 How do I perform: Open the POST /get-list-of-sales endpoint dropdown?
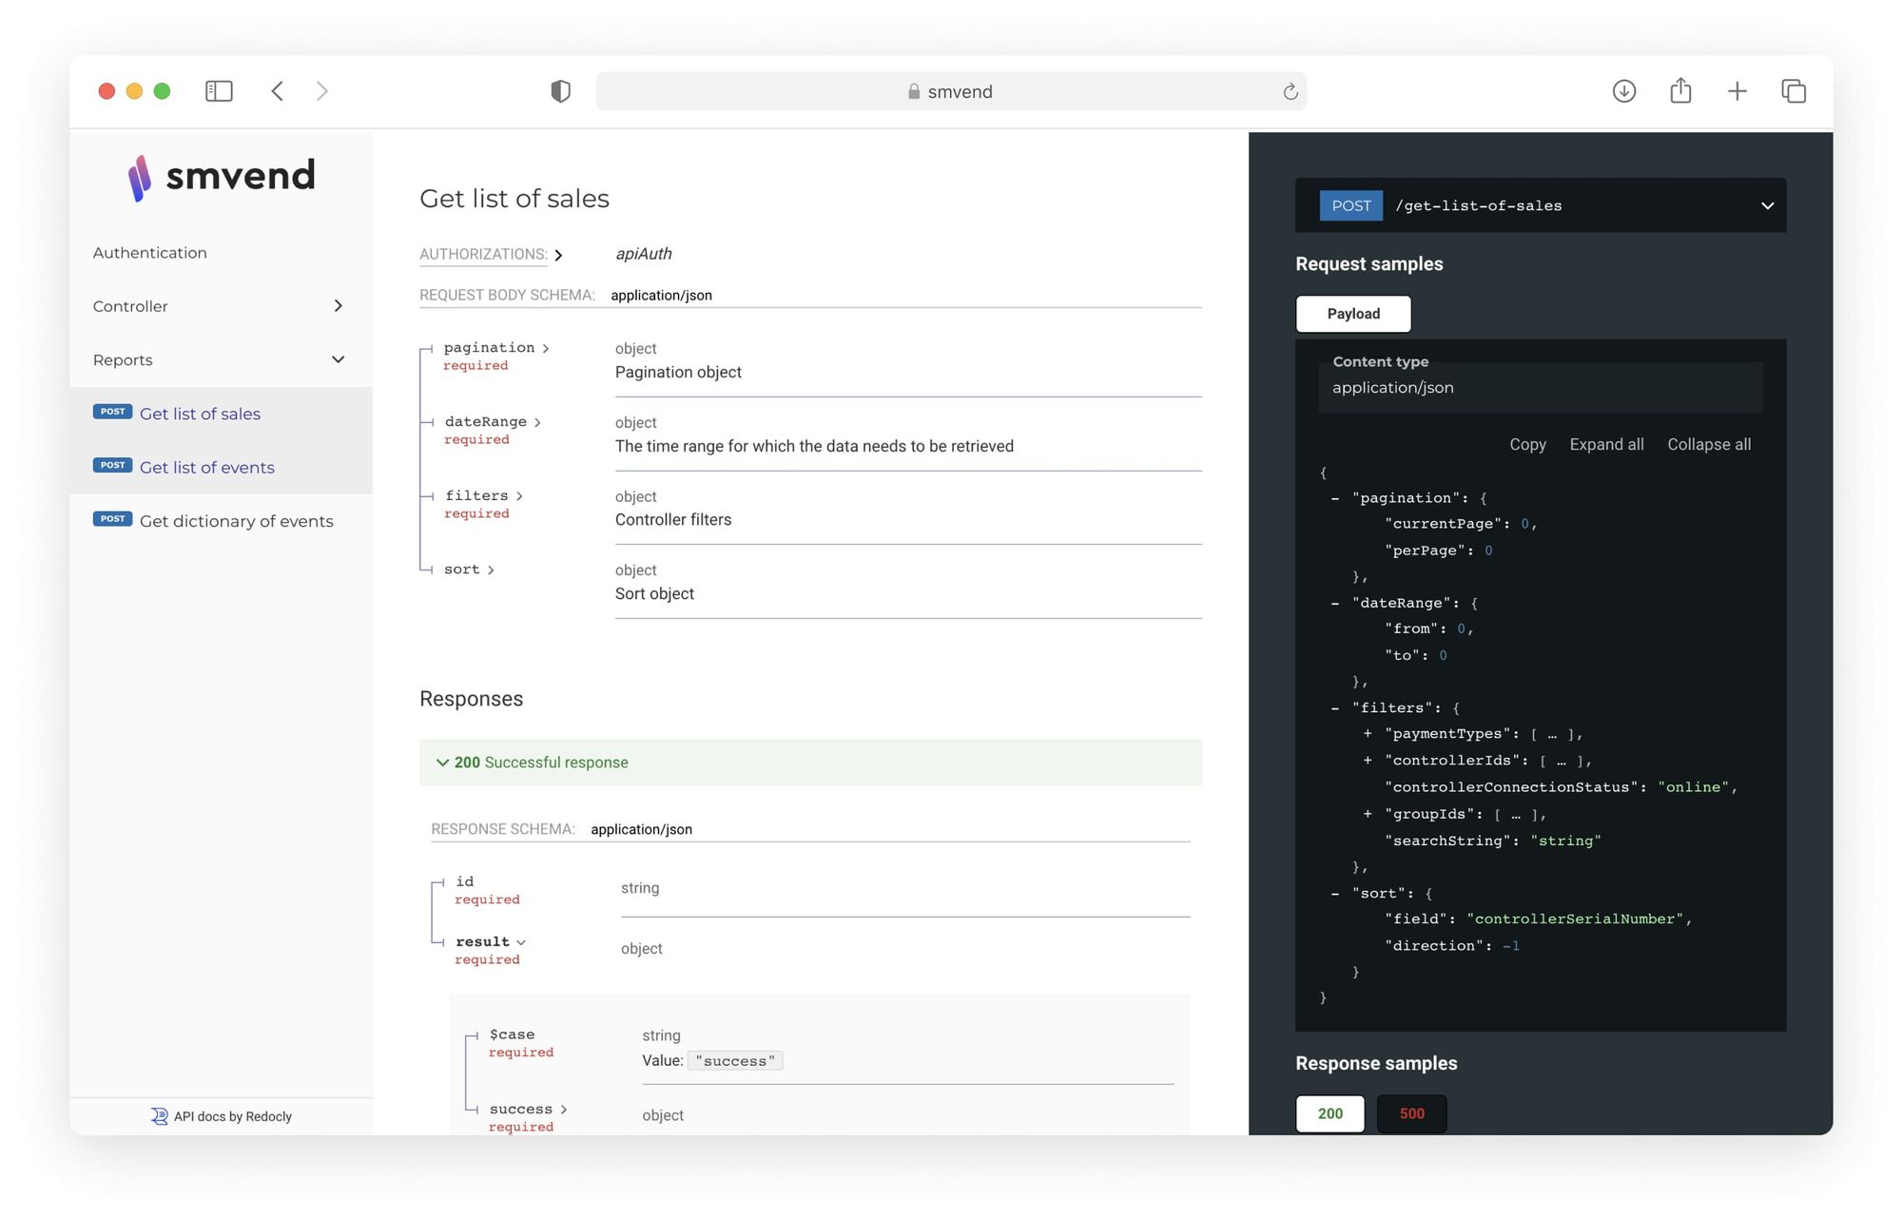(1540, 205)
